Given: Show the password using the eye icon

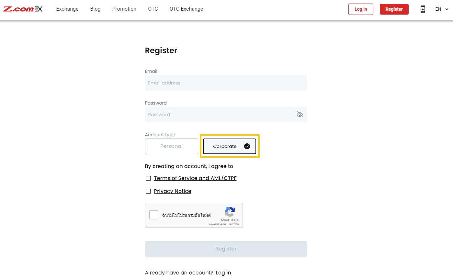Looking at the screenshot, I should [x=300, y=114].
